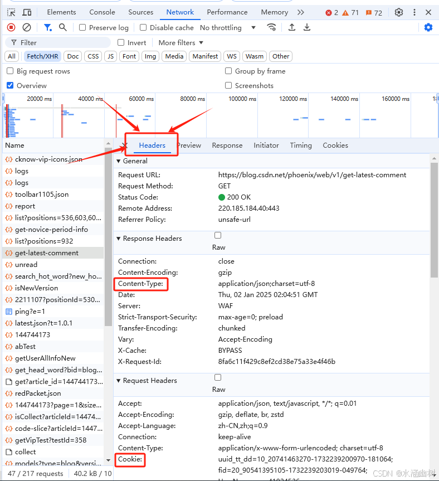439x481 pixels.
Task: Click the Filter text input field
Action: (x=58, y=43)
